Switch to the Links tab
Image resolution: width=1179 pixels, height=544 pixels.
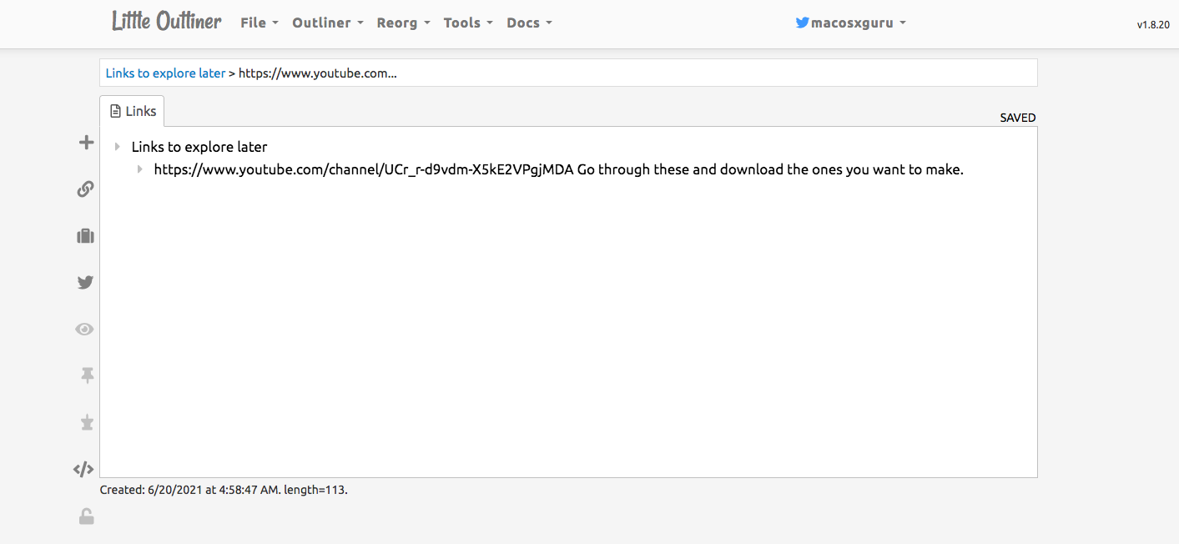point(133,111)
